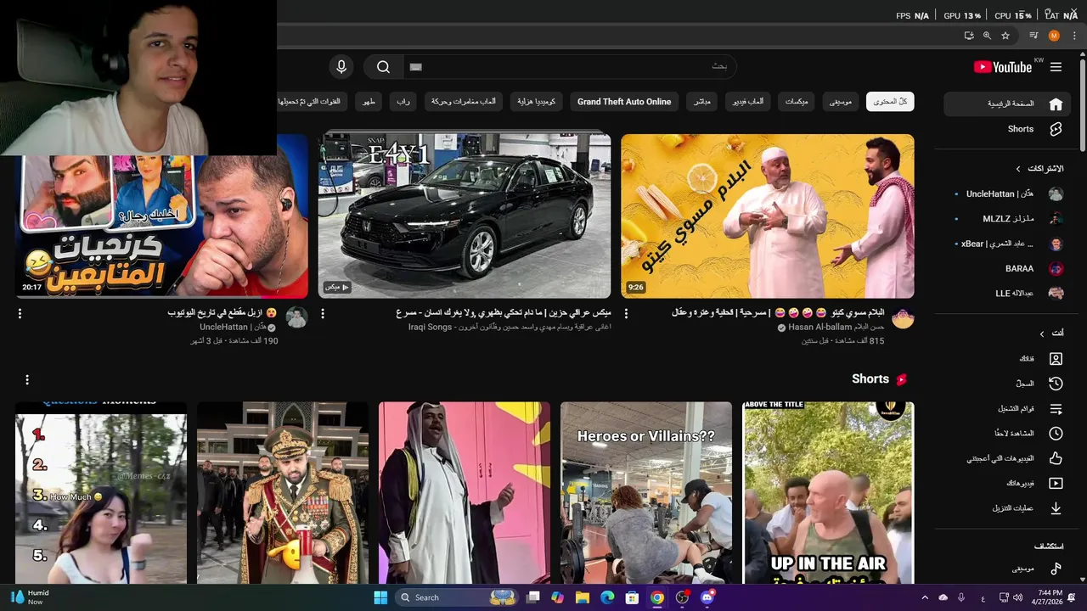Filter by the Comedy (كوميديا هزلية) chip

coord(536,102)
